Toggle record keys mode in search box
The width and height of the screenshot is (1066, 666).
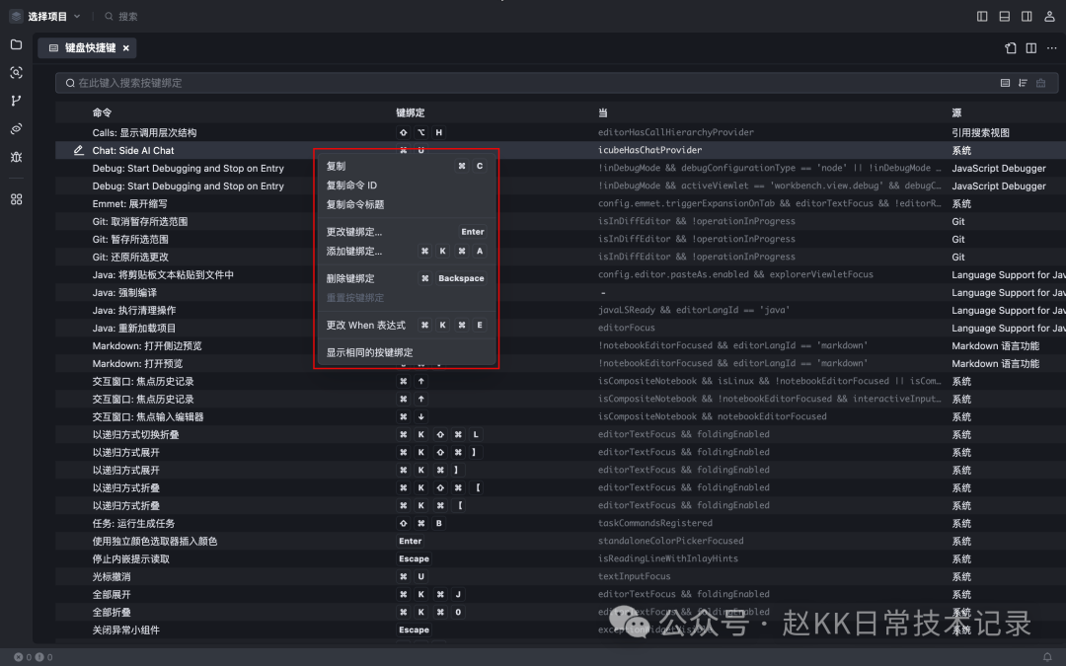[1005, 83]
